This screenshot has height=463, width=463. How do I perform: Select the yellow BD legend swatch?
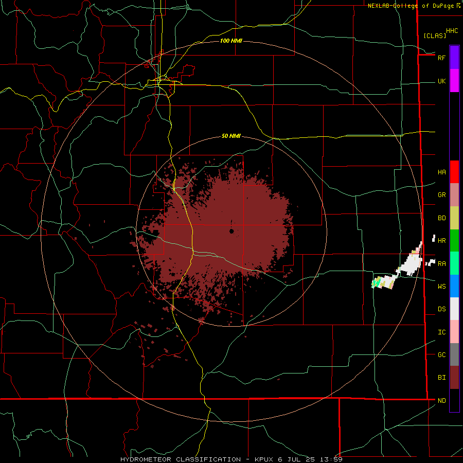point(454,218)
